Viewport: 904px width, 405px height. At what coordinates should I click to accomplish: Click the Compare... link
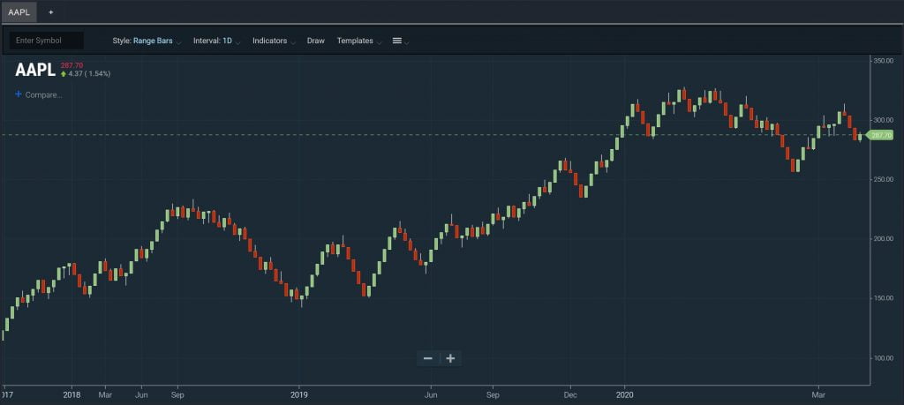44,95
